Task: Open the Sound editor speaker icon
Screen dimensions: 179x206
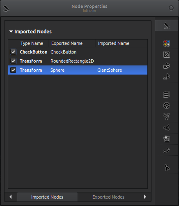Action: [167, 128]
